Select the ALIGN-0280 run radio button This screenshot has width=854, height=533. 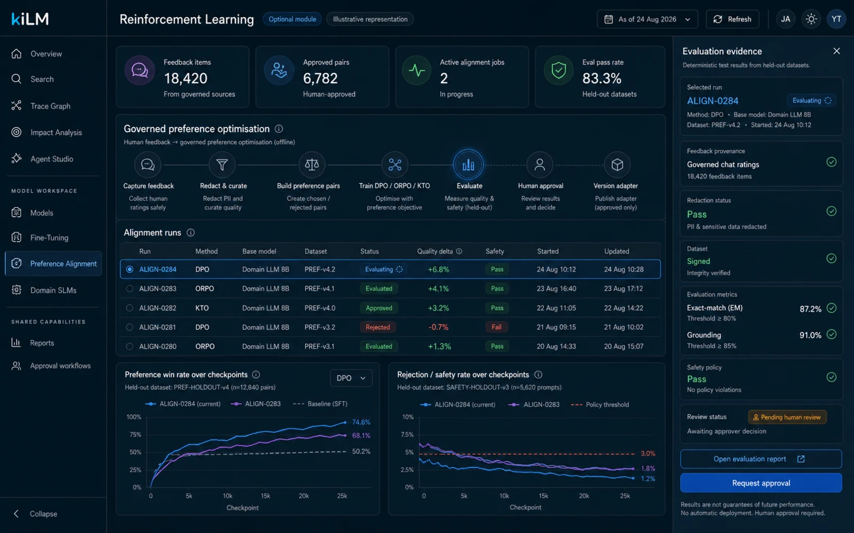tap(130, 346)
